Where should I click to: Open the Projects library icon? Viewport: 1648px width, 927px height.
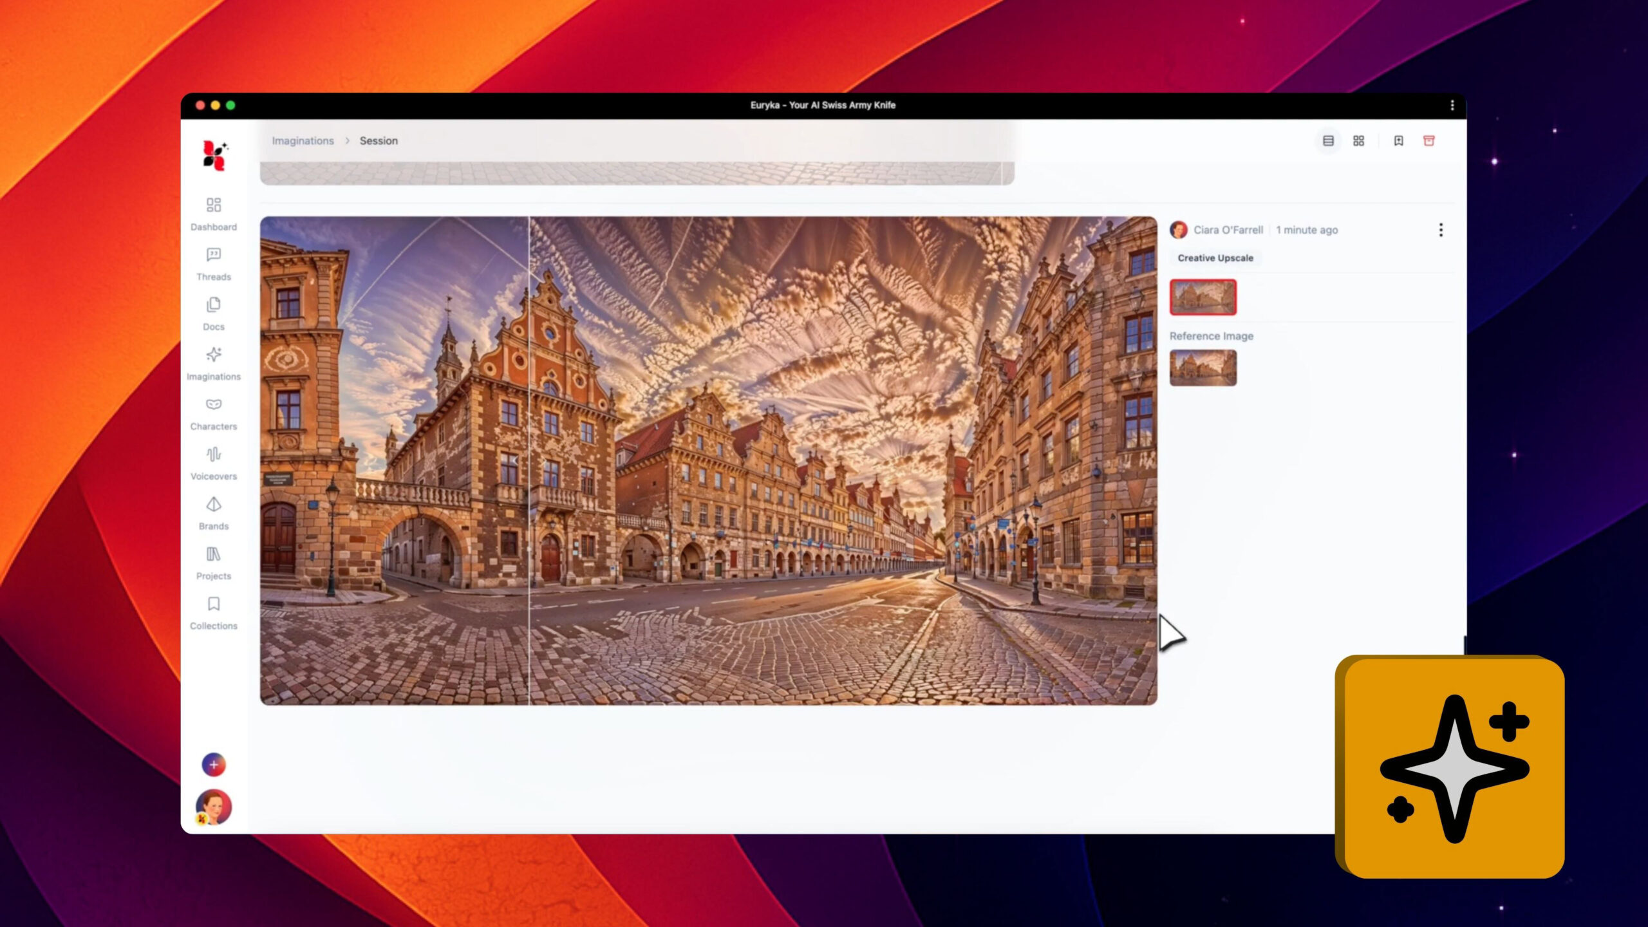pos(213,555)
